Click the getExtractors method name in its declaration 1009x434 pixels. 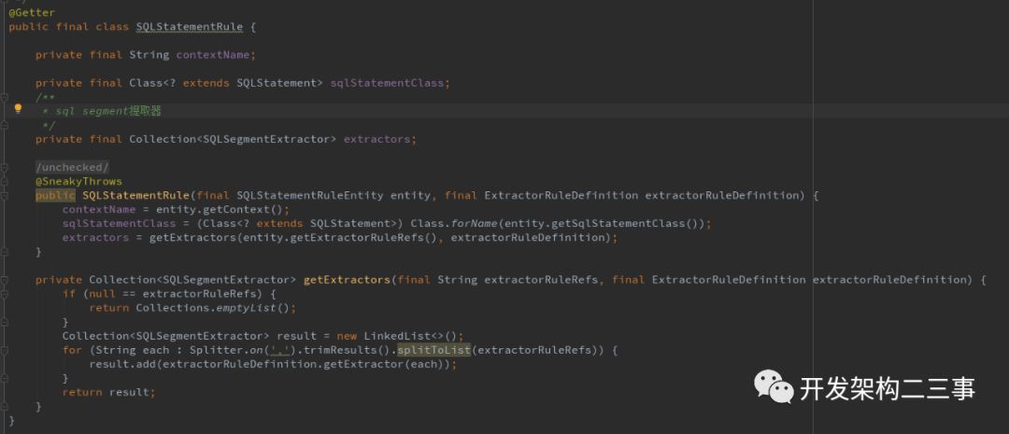(347, 280)
